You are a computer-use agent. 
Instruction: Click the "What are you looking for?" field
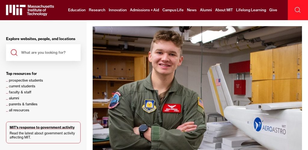click(x=43, y=52)
